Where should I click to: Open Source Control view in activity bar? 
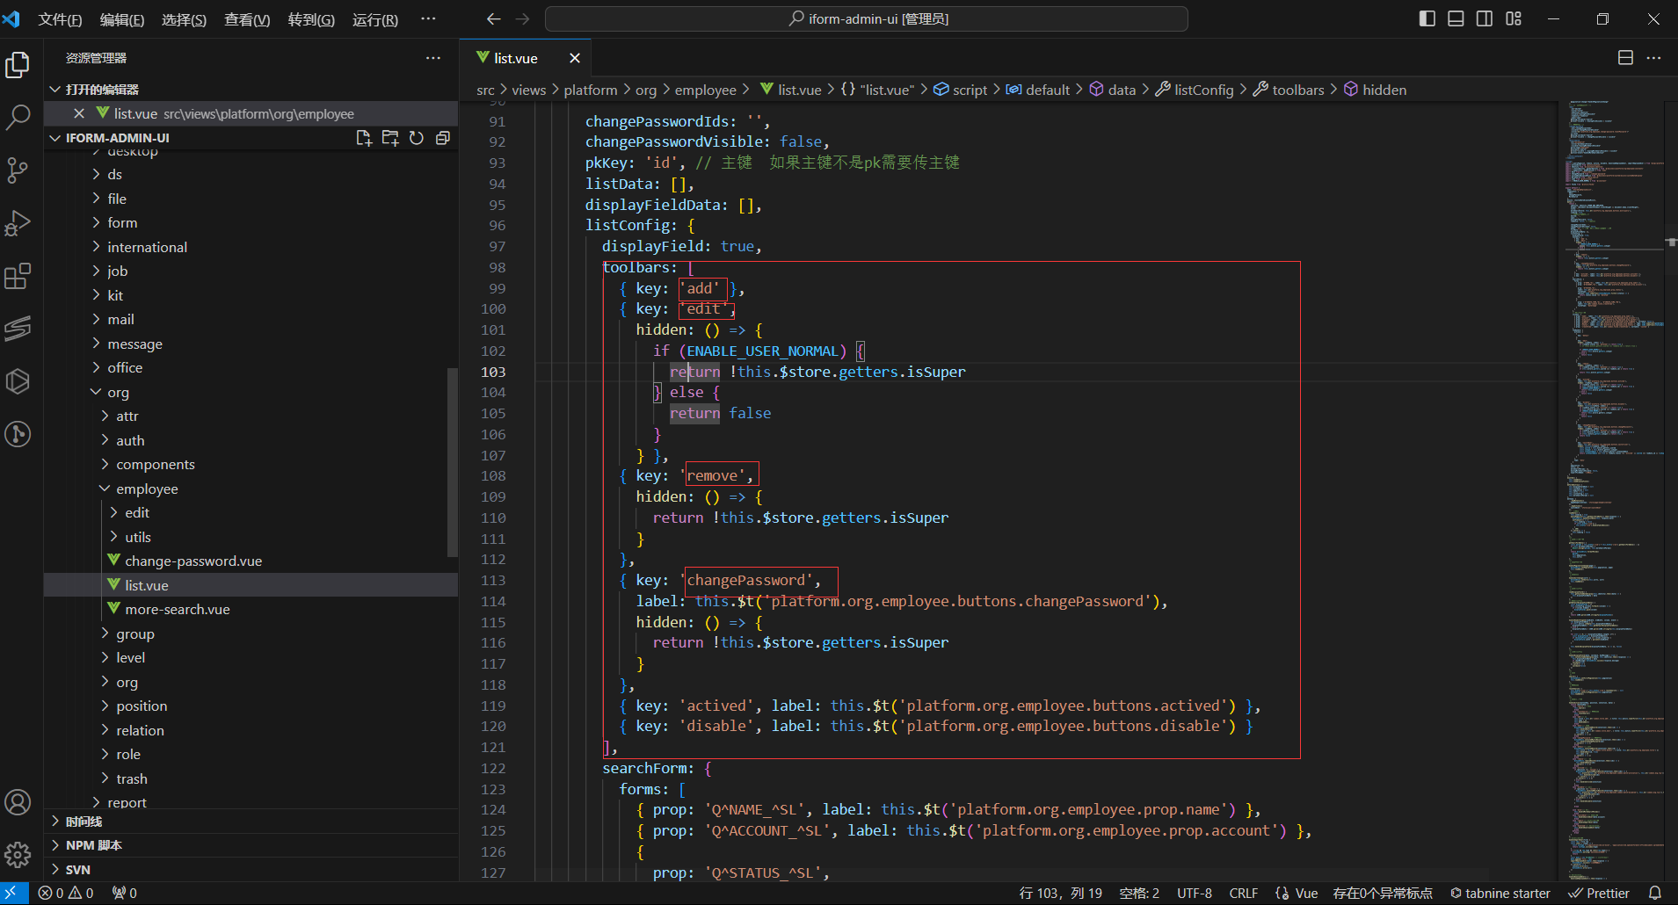click(x=18, y=170)
